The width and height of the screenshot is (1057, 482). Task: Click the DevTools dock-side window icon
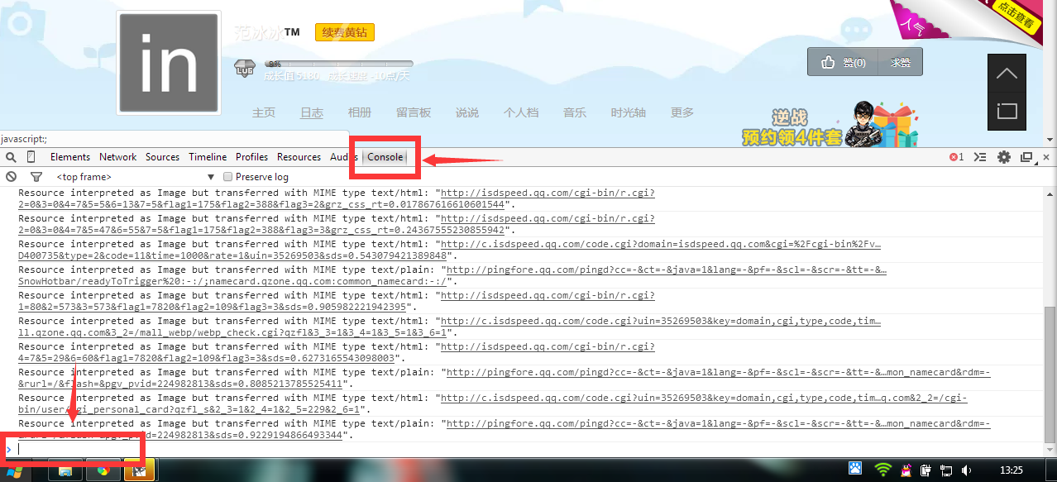pyautogui.click(x=1027, y=157)
